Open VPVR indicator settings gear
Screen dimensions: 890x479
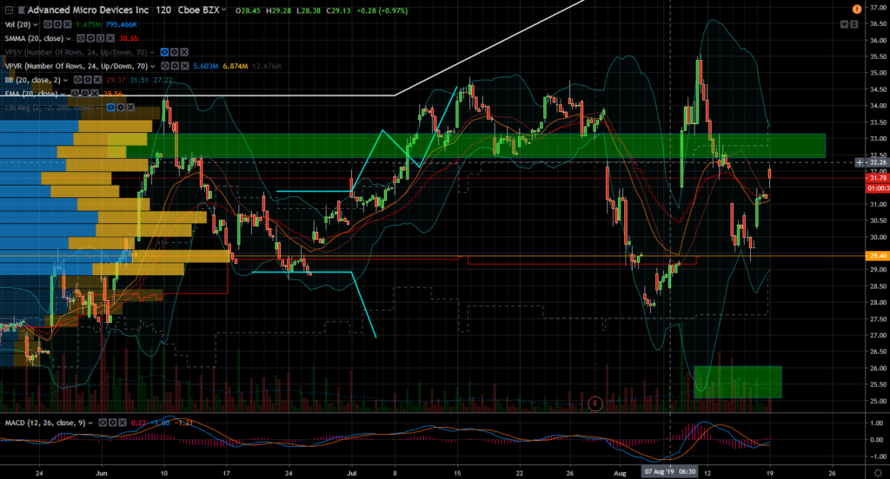point(175,66)
